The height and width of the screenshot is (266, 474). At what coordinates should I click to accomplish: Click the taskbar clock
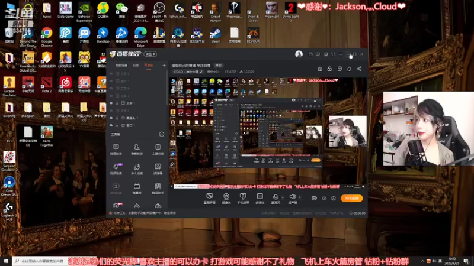[451, 261]
